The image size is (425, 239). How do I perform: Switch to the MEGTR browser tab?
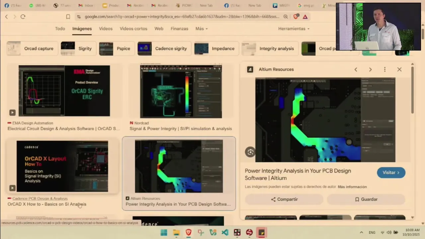click(281, 5)
